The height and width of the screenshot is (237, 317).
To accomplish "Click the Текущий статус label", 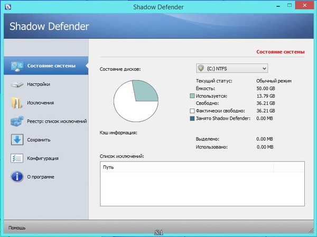I will (x=214, y=81).
